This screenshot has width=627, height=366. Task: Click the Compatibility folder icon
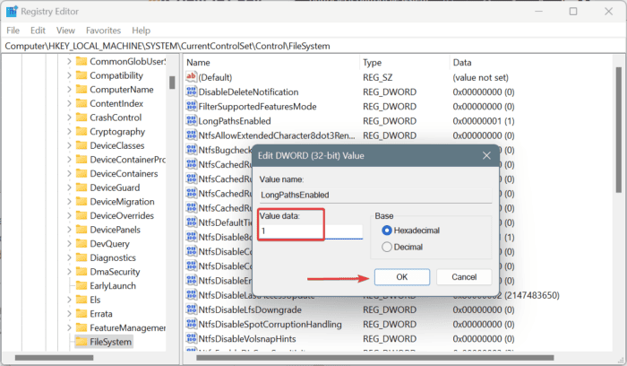[82, 75]
